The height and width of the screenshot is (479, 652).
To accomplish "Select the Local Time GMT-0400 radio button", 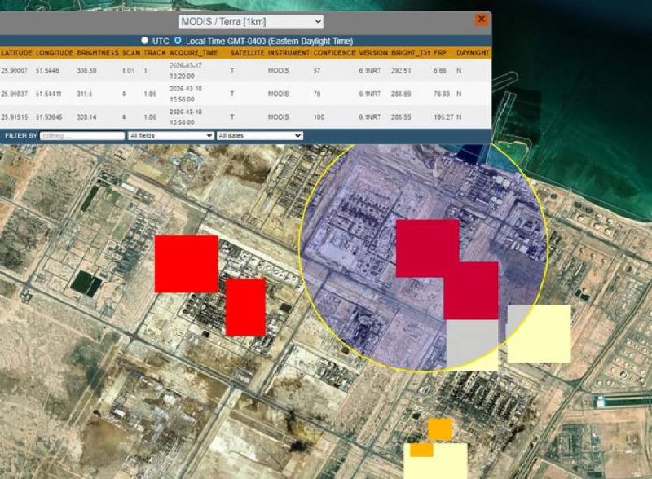I will (178, 40).
